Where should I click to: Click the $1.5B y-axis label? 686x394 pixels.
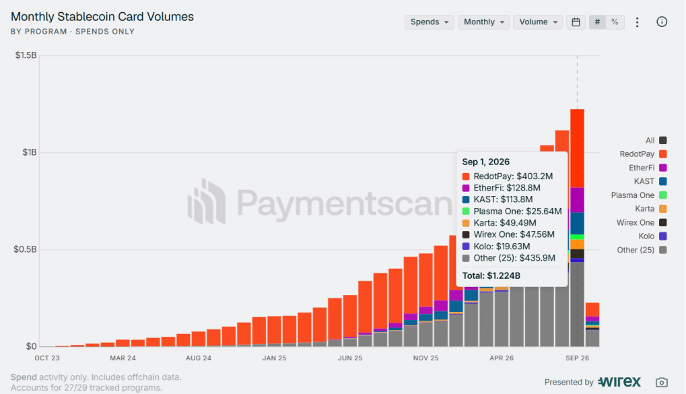(26, 55)
